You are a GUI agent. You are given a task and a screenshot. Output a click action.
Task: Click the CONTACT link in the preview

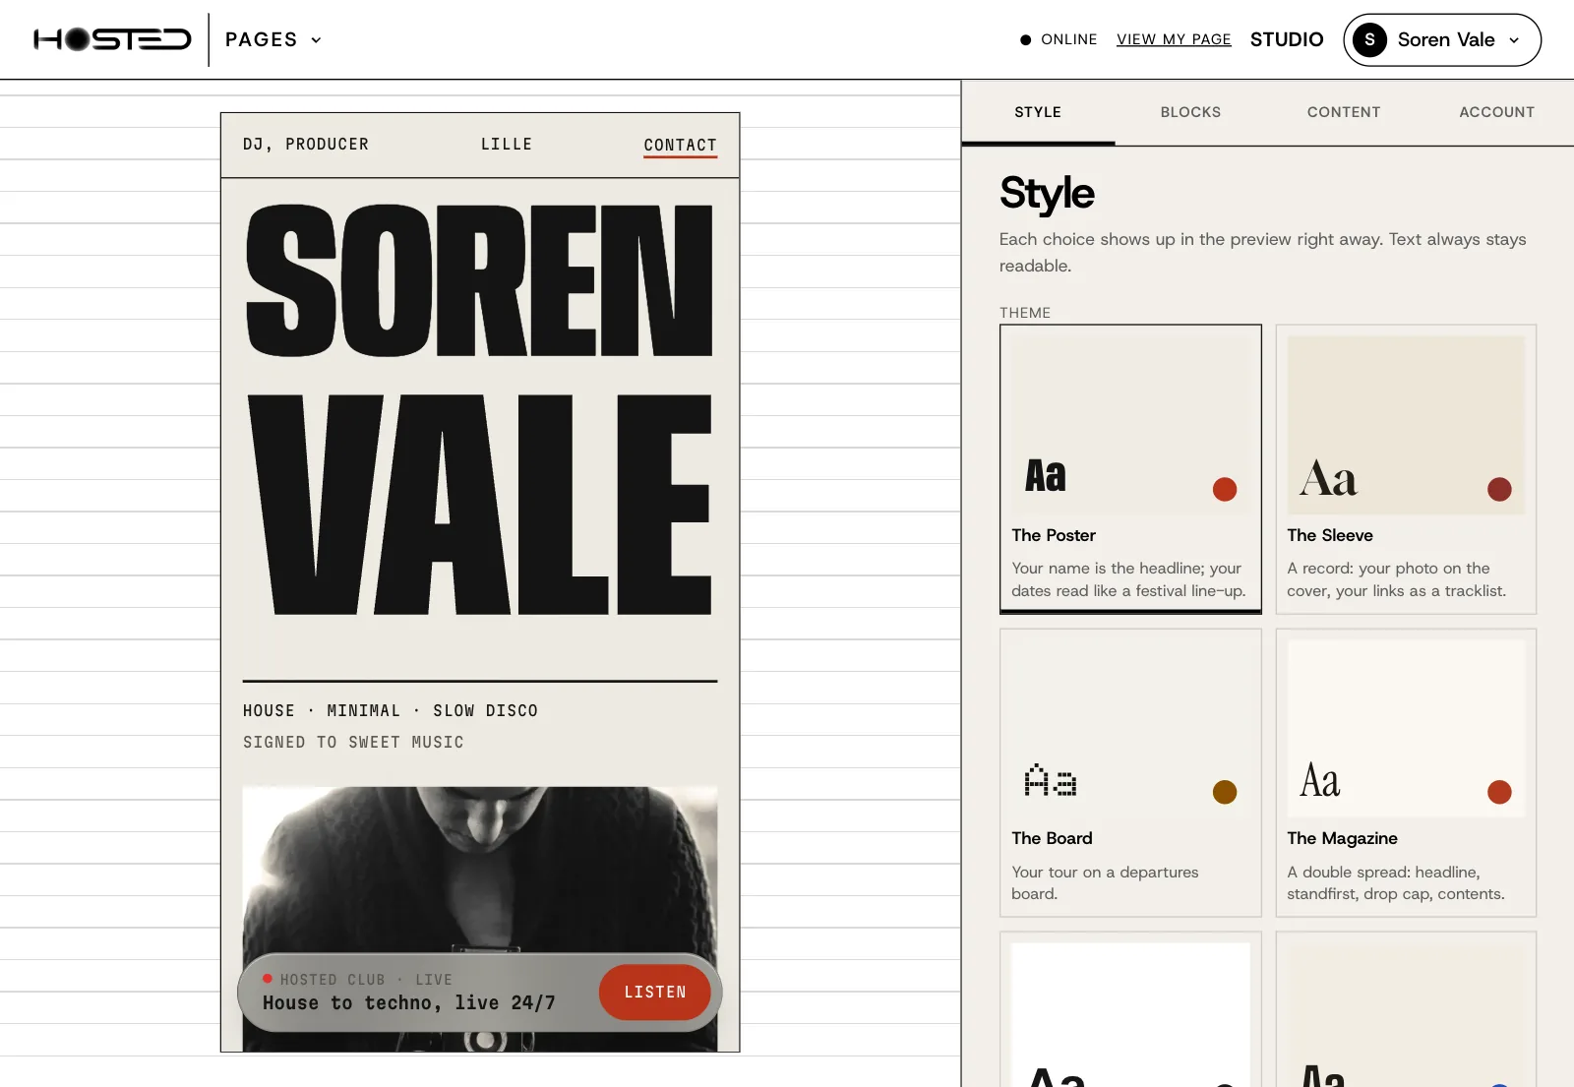(680, 145)
